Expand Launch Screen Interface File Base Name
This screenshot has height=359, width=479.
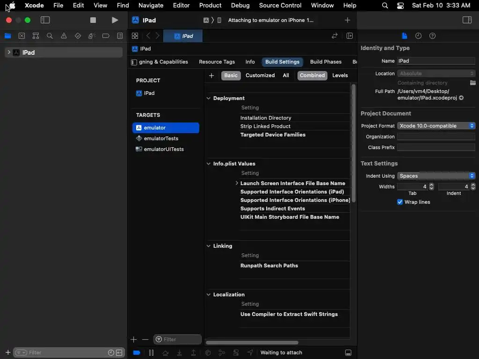coord(237,183)
